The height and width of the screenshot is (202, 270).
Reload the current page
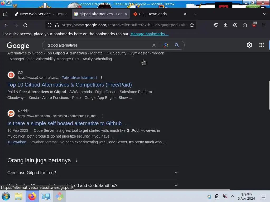click(x=25, y=25)
